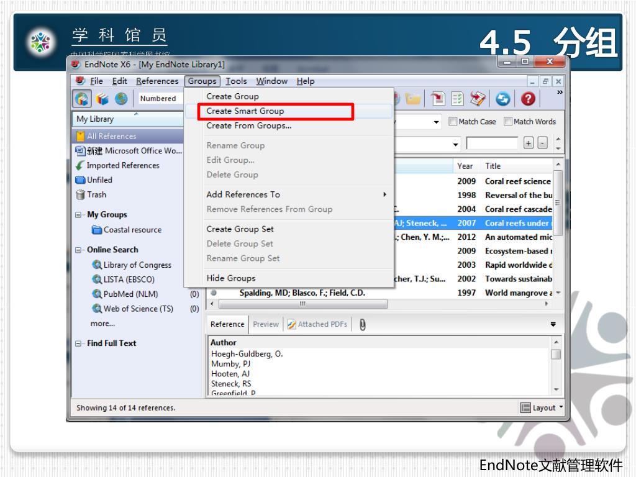This screenshot has height=477, width=636.
Task: Enable the Match Case checkbox
Action: [453, 121]
